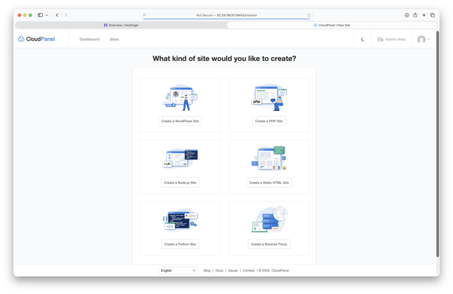Viewport: 453px width, 294px height.
Task: Click the CloudPanel footer link
Action: [280, 271]
